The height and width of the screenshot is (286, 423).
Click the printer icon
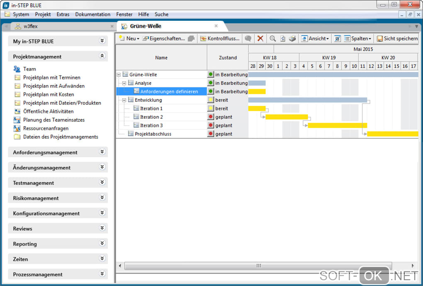pos(292,39)
